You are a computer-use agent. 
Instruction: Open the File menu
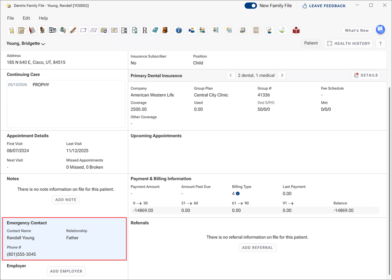[11, 18]
